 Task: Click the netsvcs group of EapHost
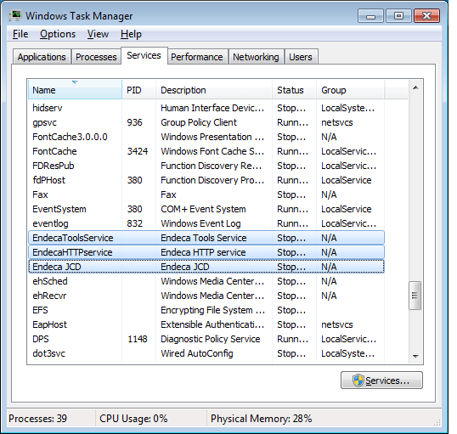[337, 324]
